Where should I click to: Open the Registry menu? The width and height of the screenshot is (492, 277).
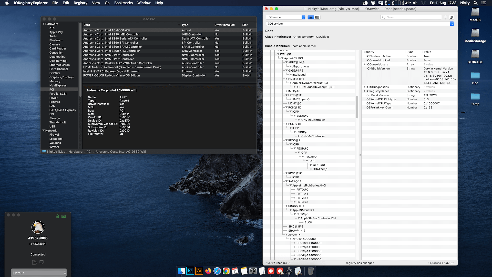click(x=80, y=3)
